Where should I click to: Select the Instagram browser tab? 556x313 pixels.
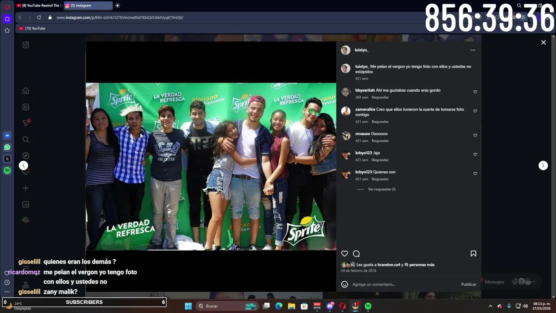coord(88,6)
